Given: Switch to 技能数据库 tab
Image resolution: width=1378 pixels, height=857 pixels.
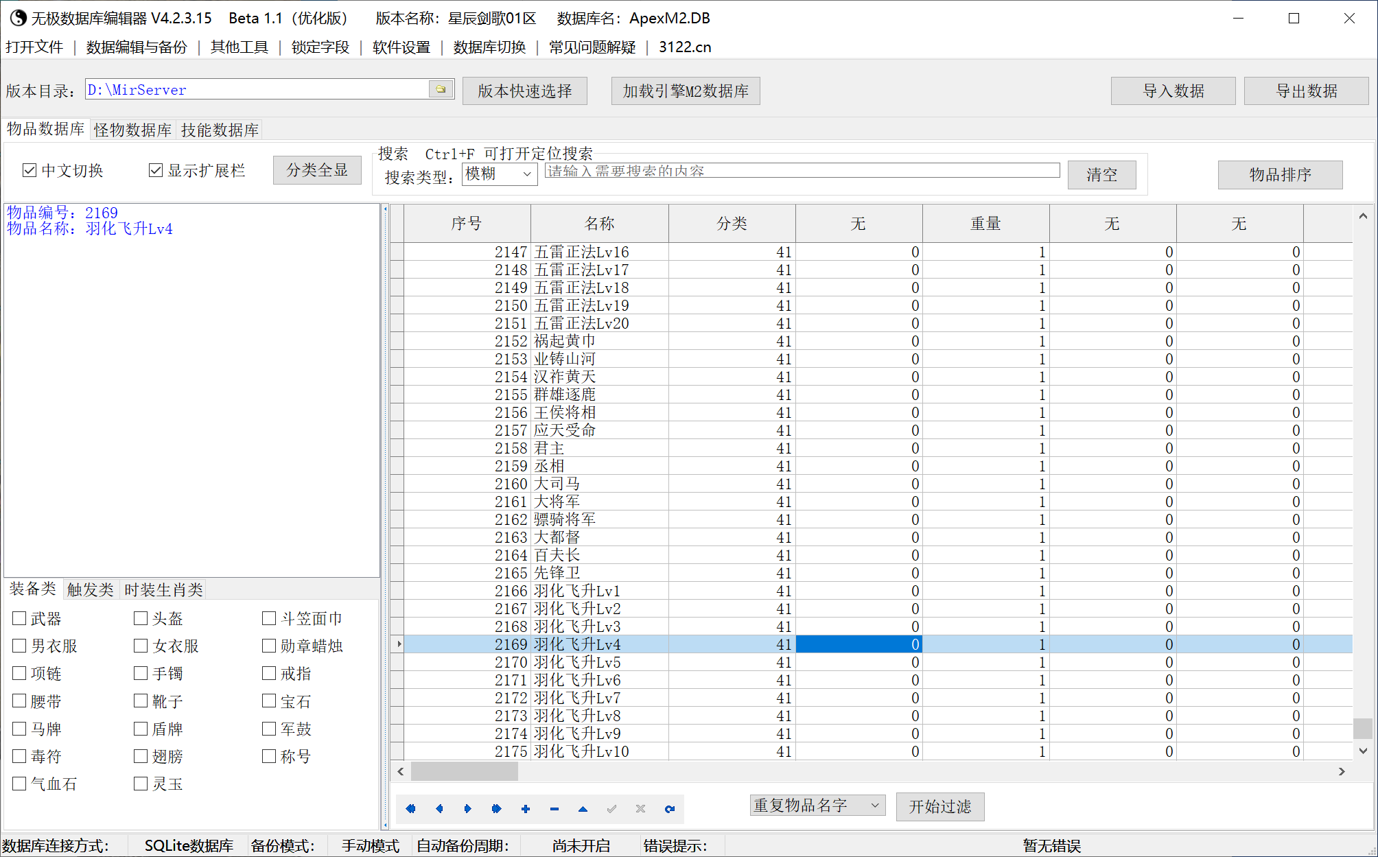Looking at the screenshot, I should (x=220, y=130).
